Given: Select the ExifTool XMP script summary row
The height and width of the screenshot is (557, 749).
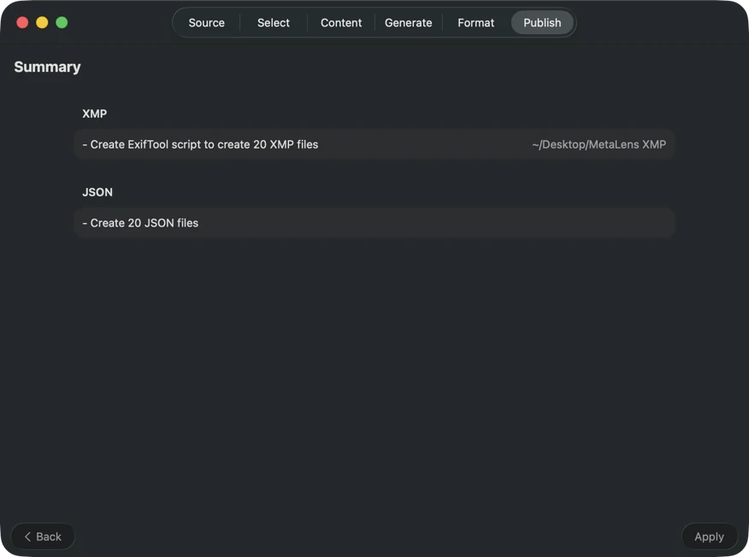Looking at the screenshot, I should click(374, 144).
